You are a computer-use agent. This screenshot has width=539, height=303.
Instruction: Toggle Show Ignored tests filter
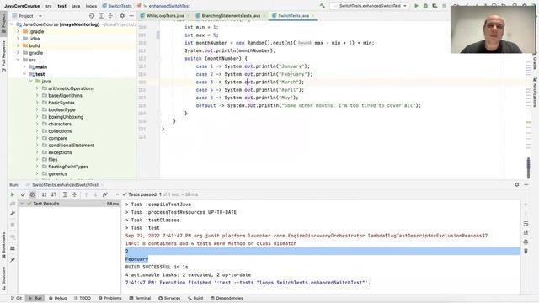32,194
